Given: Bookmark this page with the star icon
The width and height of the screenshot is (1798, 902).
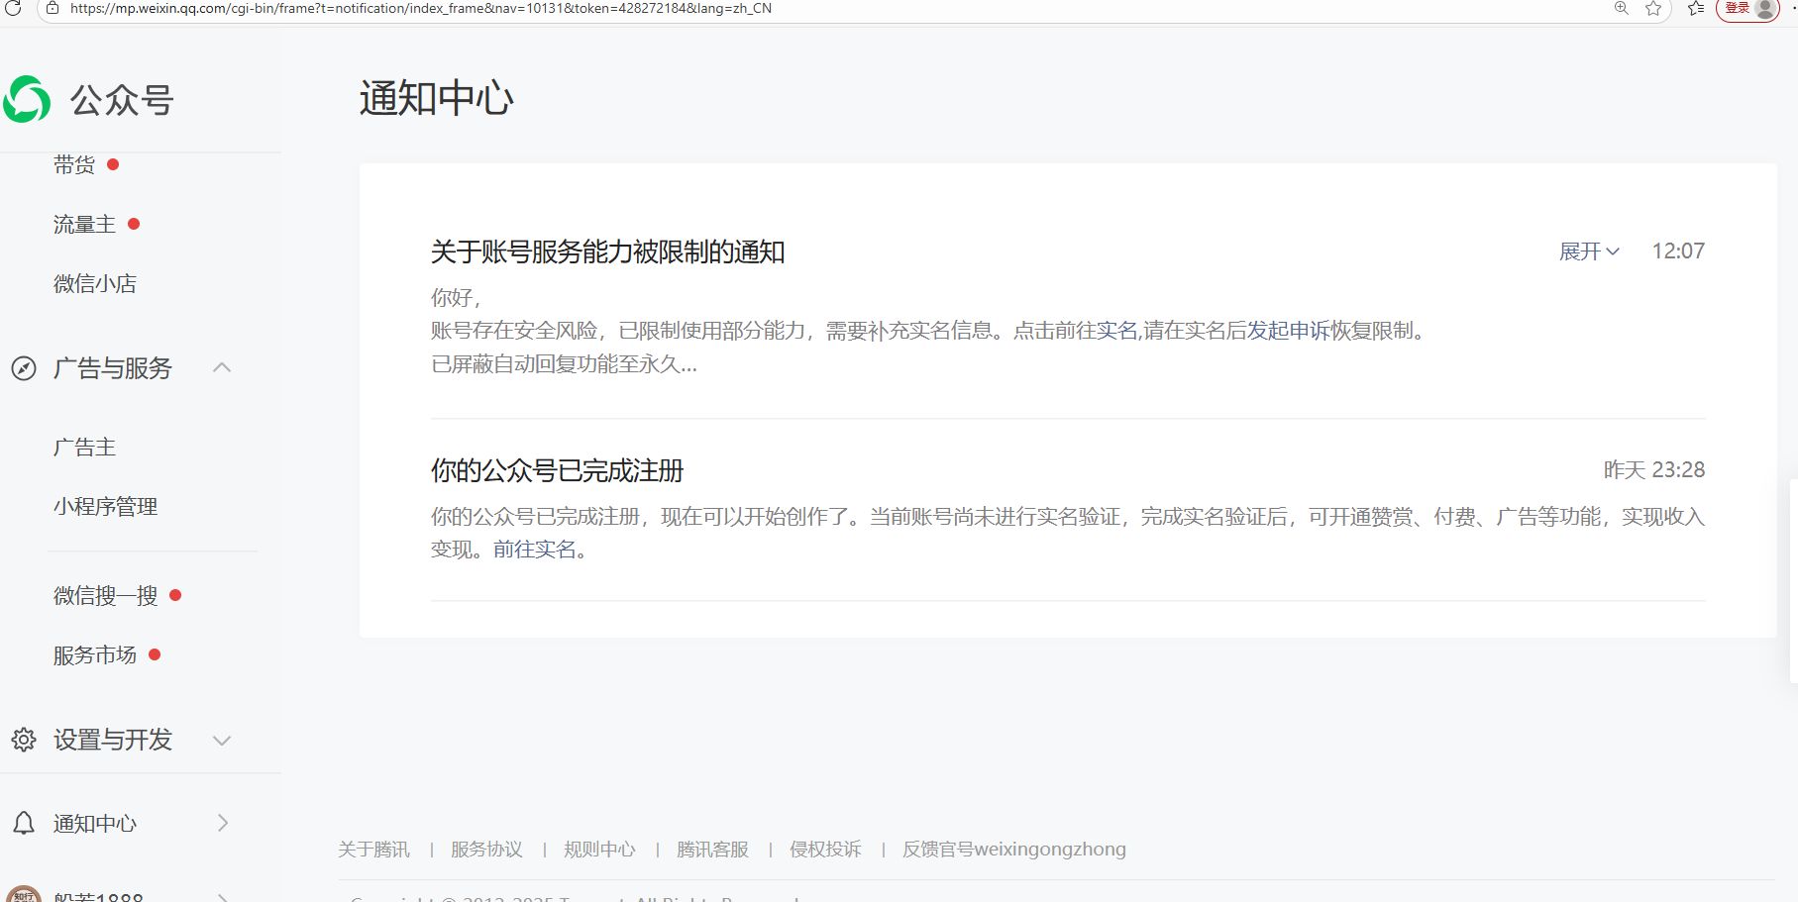Looking at the screenshot, I should click(x=1653, y=8).
